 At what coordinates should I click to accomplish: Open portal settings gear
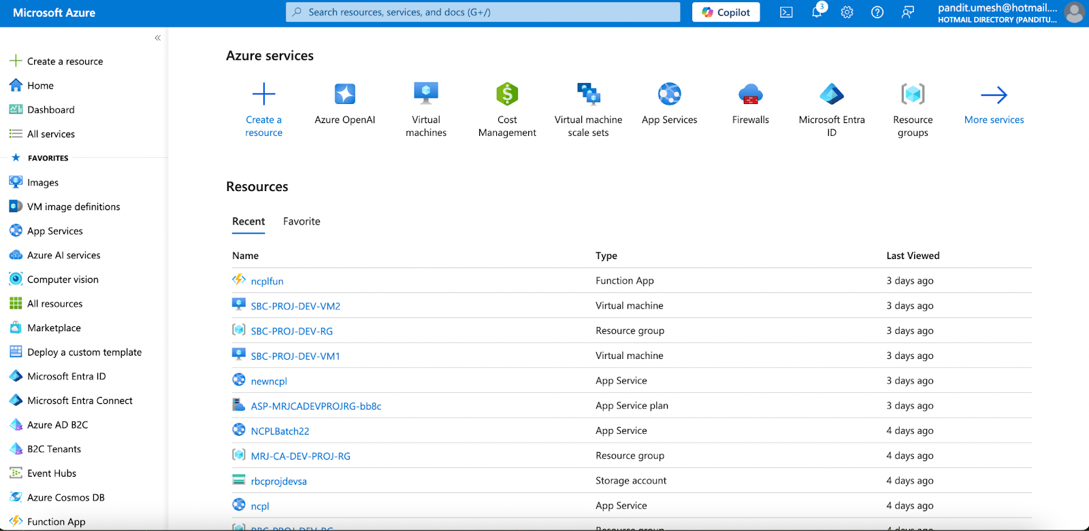pyautogui.click(x=847, y=12)
